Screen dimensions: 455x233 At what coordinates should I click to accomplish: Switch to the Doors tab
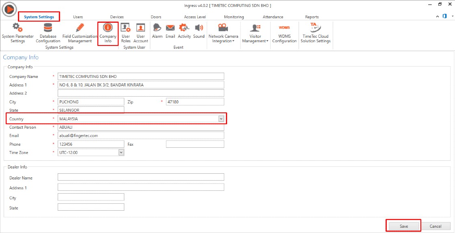[156, 17]
